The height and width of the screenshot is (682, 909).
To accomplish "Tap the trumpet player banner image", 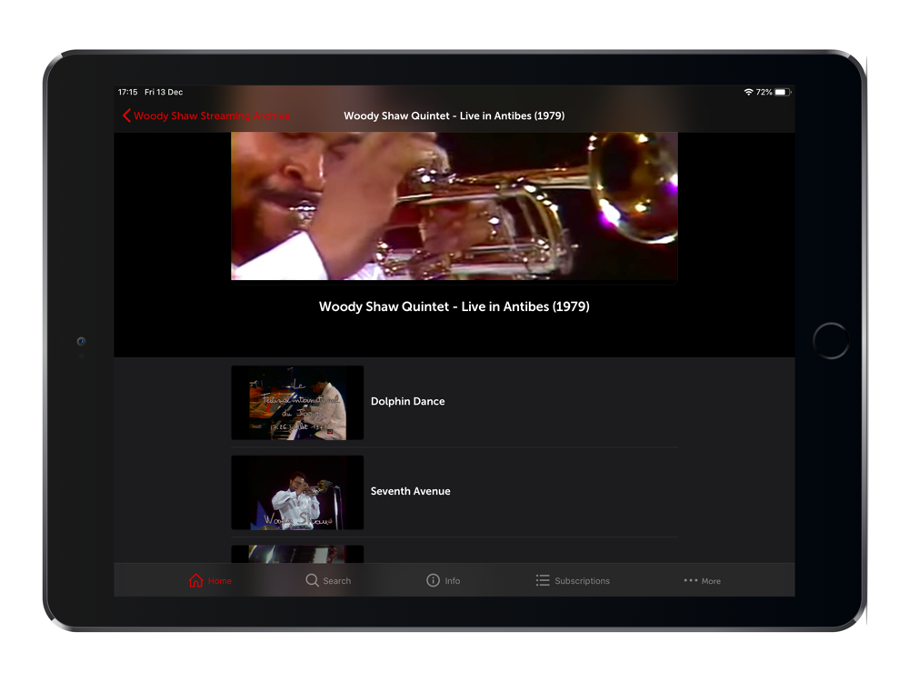I will pyautogui.click(x=454, y=206).
